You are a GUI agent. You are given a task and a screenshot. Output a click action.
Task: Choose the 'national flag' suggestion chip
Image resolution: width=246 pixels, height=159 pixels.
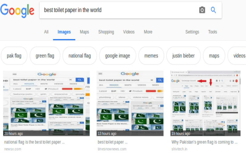tap(80, 56)
